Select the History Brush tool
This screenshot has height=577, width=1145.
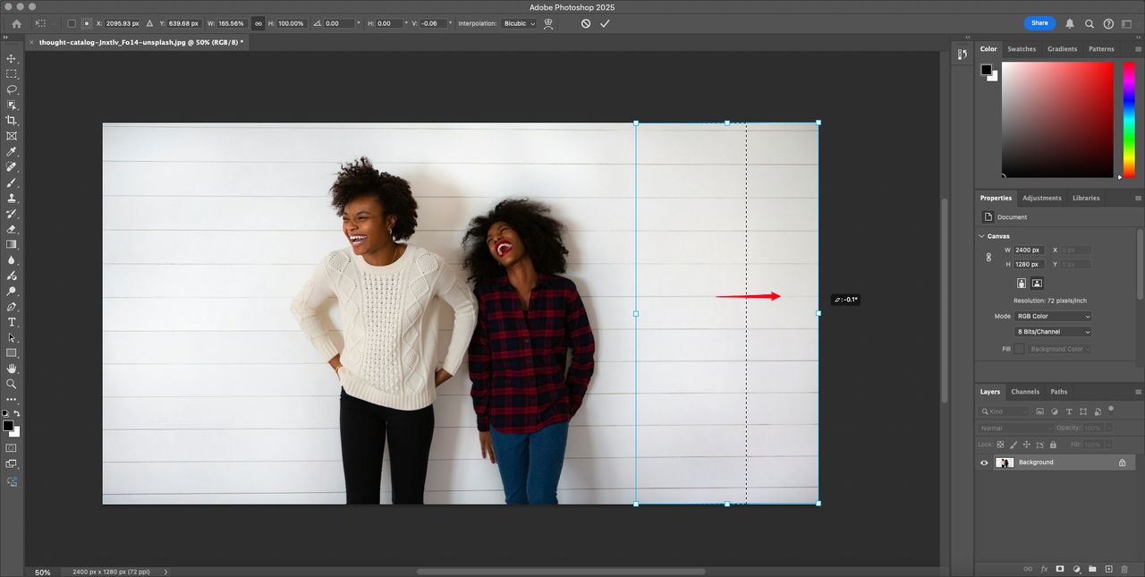(12, 214)
